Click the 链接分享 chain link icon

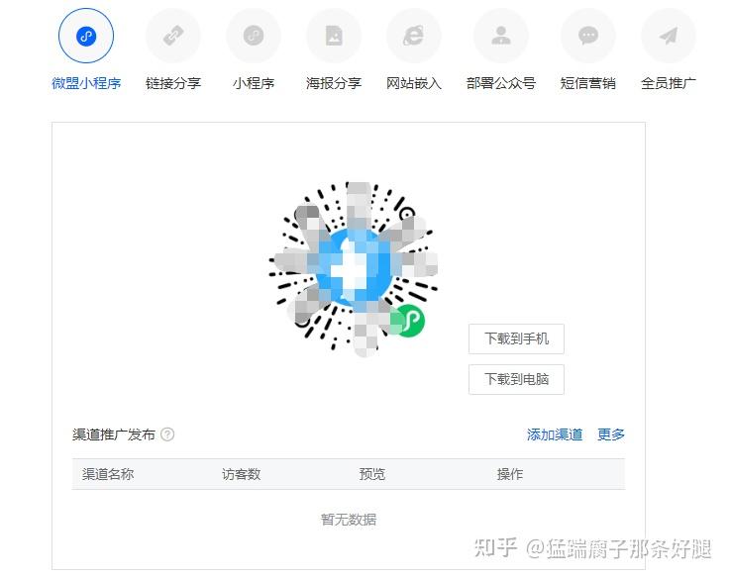173,36
